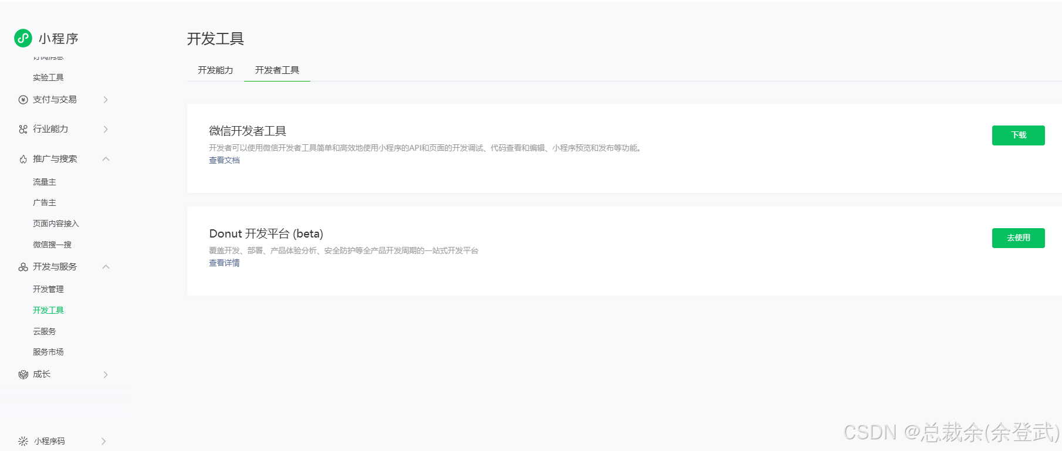Screen dimensions: 1062x451
Task: Click the 行业能力 sidebar icon
Action: 23,129
